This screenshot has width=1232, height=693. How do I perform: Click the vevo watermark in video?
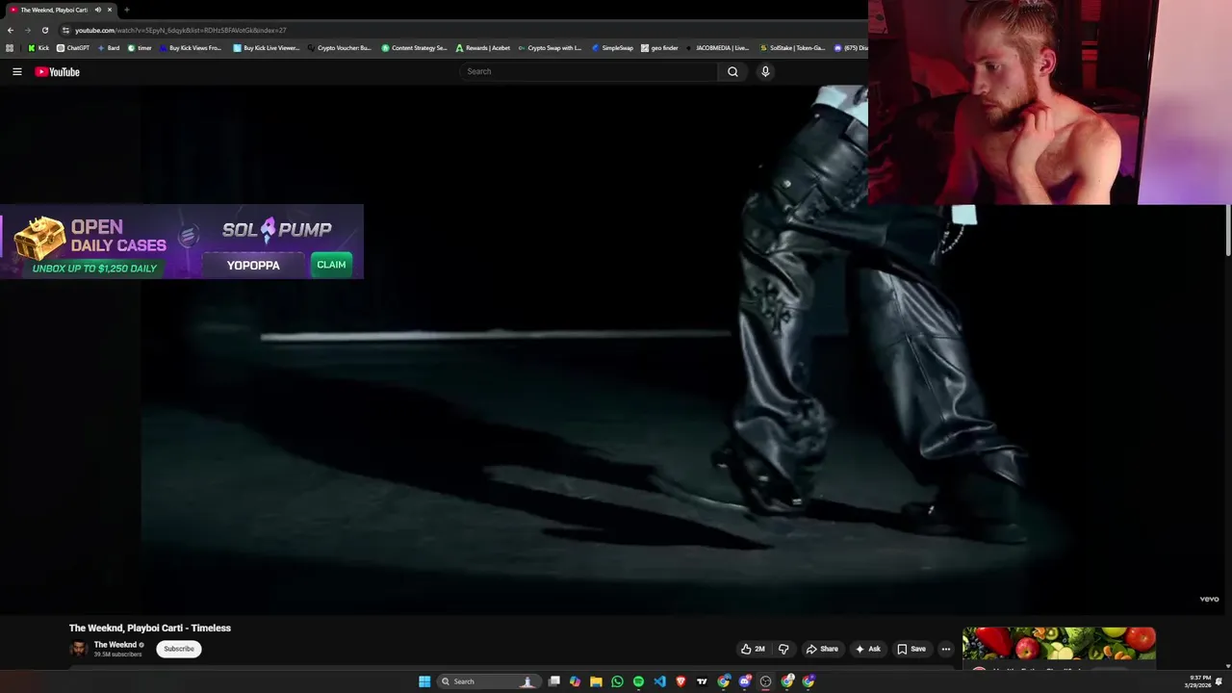click(1209, 599)
